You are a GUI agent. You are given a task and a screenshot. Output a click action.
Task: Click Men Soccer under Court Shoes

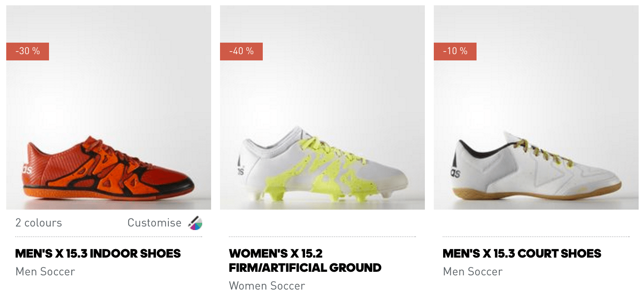[x=473, y=271]
